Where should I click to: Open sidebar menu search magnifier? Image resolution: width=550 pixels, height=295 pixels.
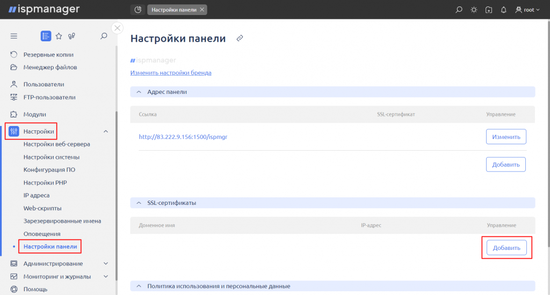[x=104, y=36]
